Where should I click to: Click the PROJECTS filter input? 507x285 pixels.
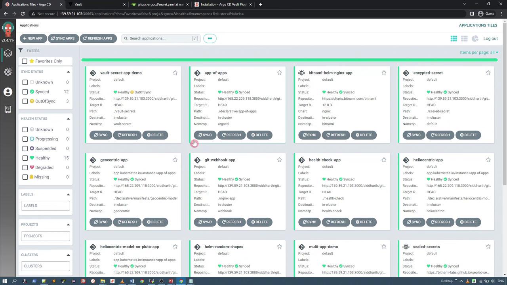pos(46,236)
